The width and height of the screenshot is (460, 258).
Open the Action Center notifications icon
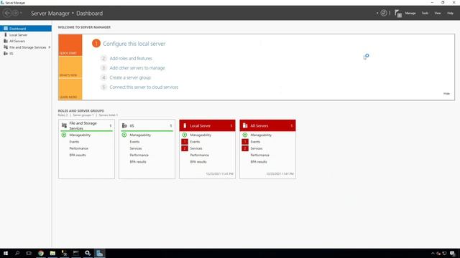(453, 253)
